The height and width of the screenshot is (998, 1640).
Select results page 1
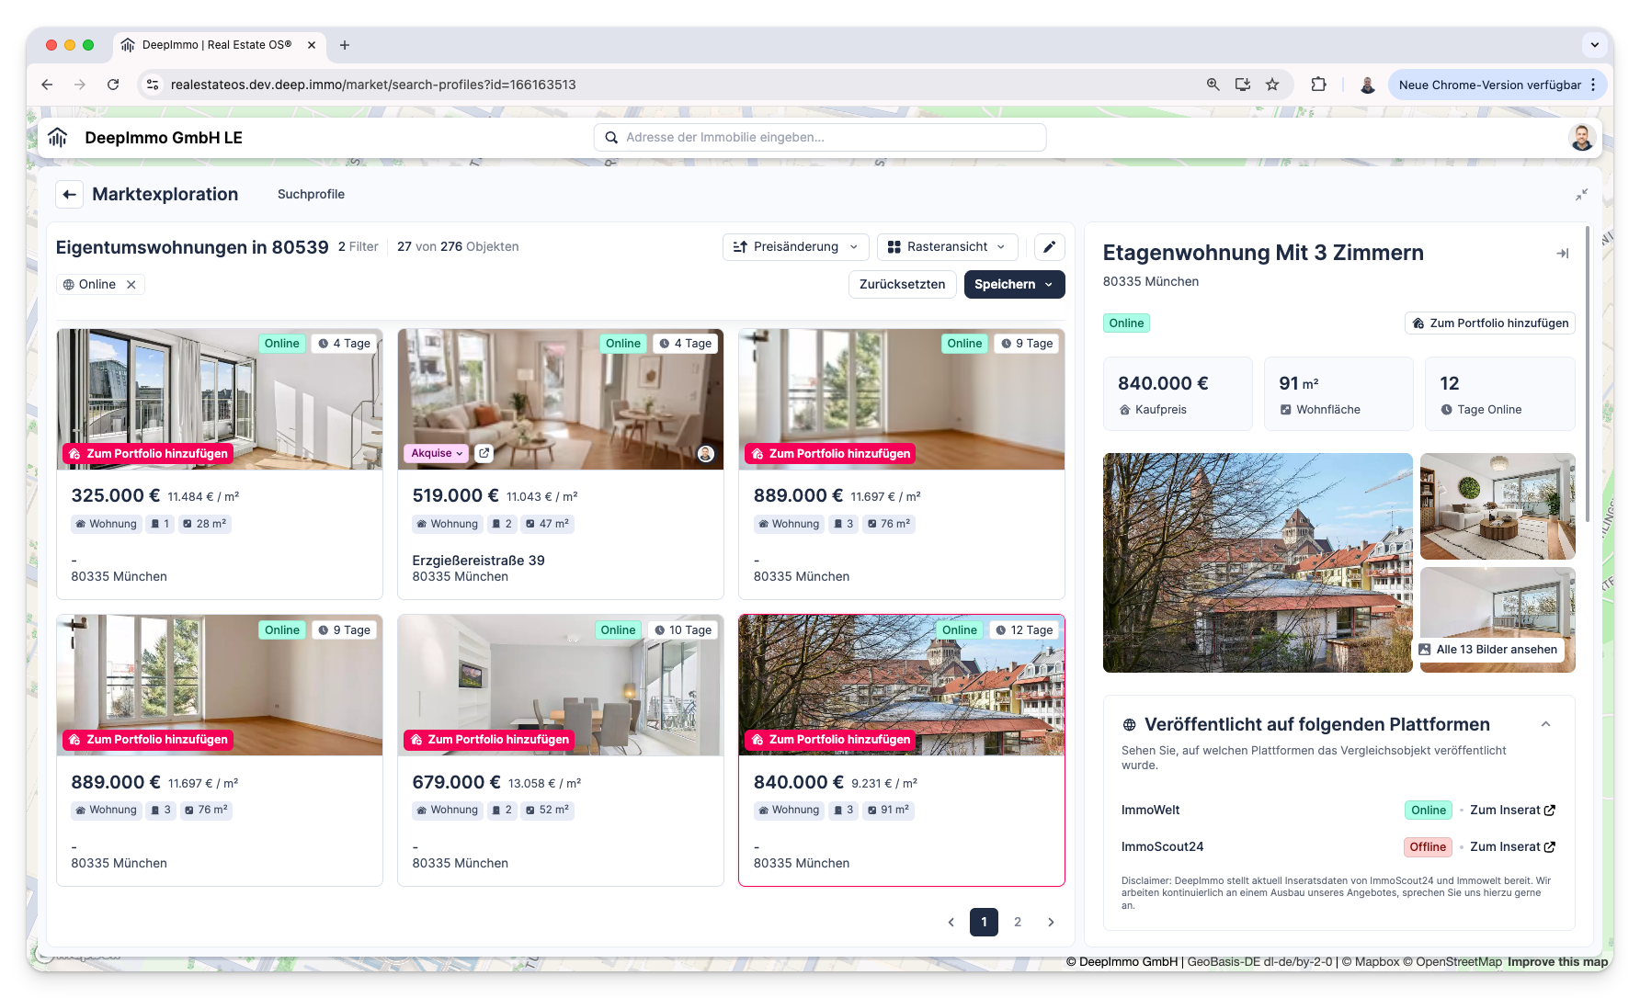pyautogui.click(x=984, y=922)
